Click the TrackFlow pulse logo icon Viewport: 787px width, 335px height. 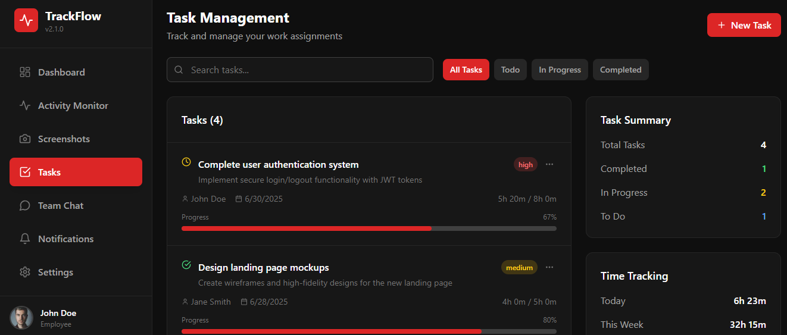point(26,20)
